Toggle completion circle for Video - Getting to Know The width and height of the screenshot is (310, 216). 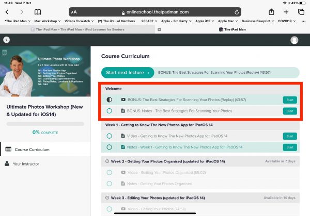110,136
